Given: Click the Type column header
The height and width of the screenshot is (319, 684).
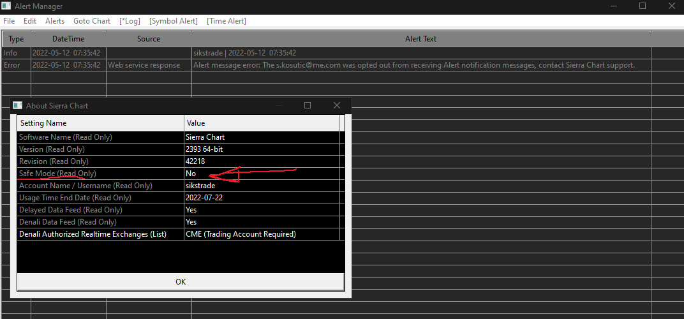Looking at the screenshot, I should (x=17, y=39).
